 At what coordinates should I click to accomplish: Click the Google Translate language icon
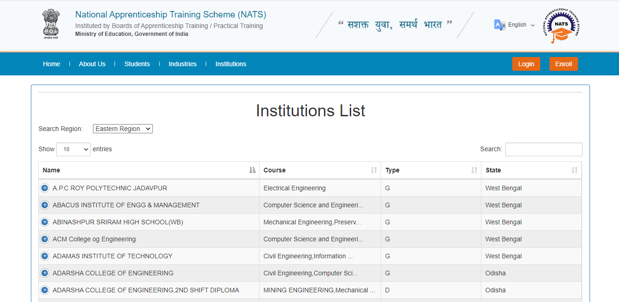499,25
